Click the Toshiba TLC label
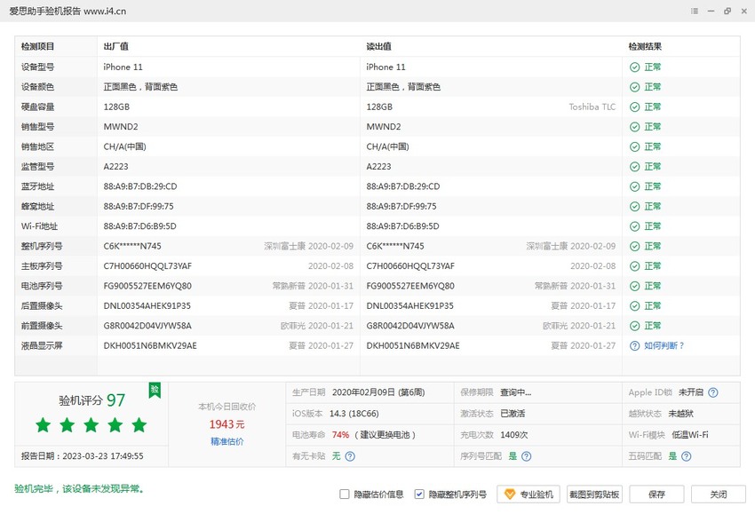 coord(592,107)
